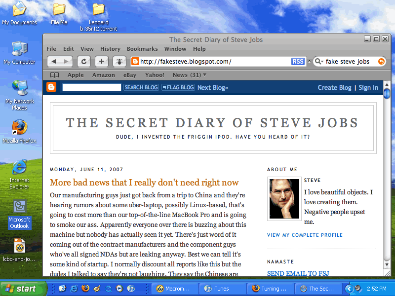Open the Yahoo! bookmark
Screen dimensions: 395x296
click(155, 75)
